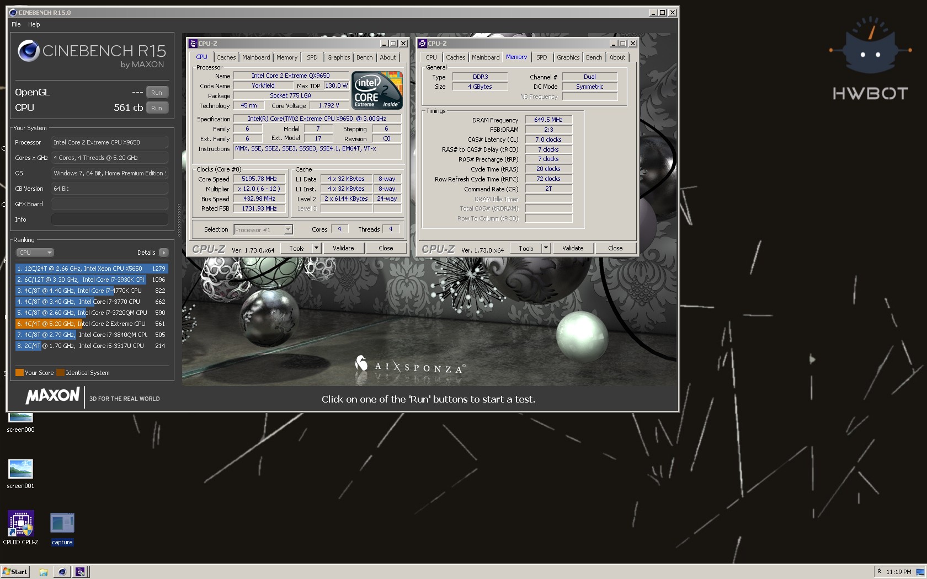Image resolution: width=927 pixels, height=579 pixels.
Task: Click Validate in the right CPU-Z window
Action: (x=573, y=249)
